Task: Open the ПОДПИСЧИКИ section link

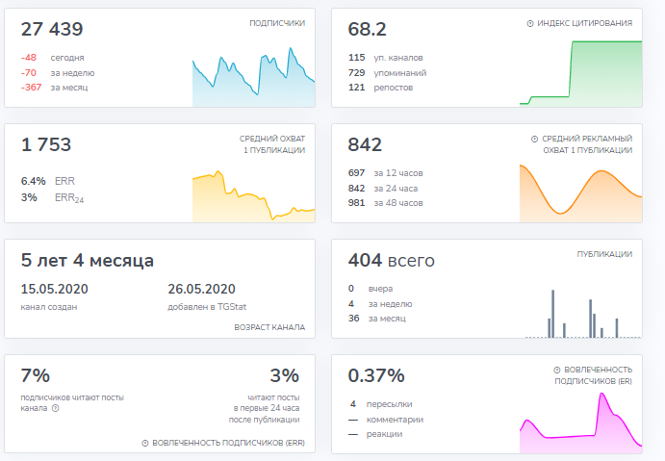Action: 276,23
